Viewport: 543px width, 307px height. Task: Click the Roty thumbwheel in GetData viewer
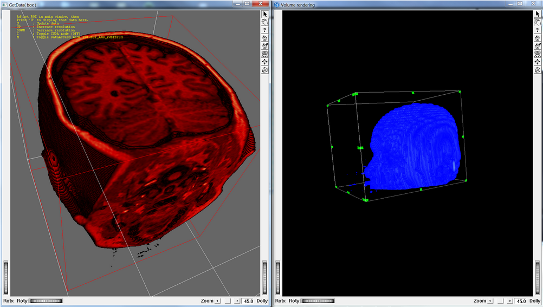click(46, 301)
